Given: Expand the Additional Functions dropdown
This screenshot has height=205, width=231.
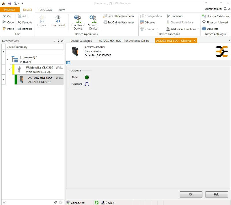Looking at the screenshot, I should pyautogui.click(x=198, y=29).
